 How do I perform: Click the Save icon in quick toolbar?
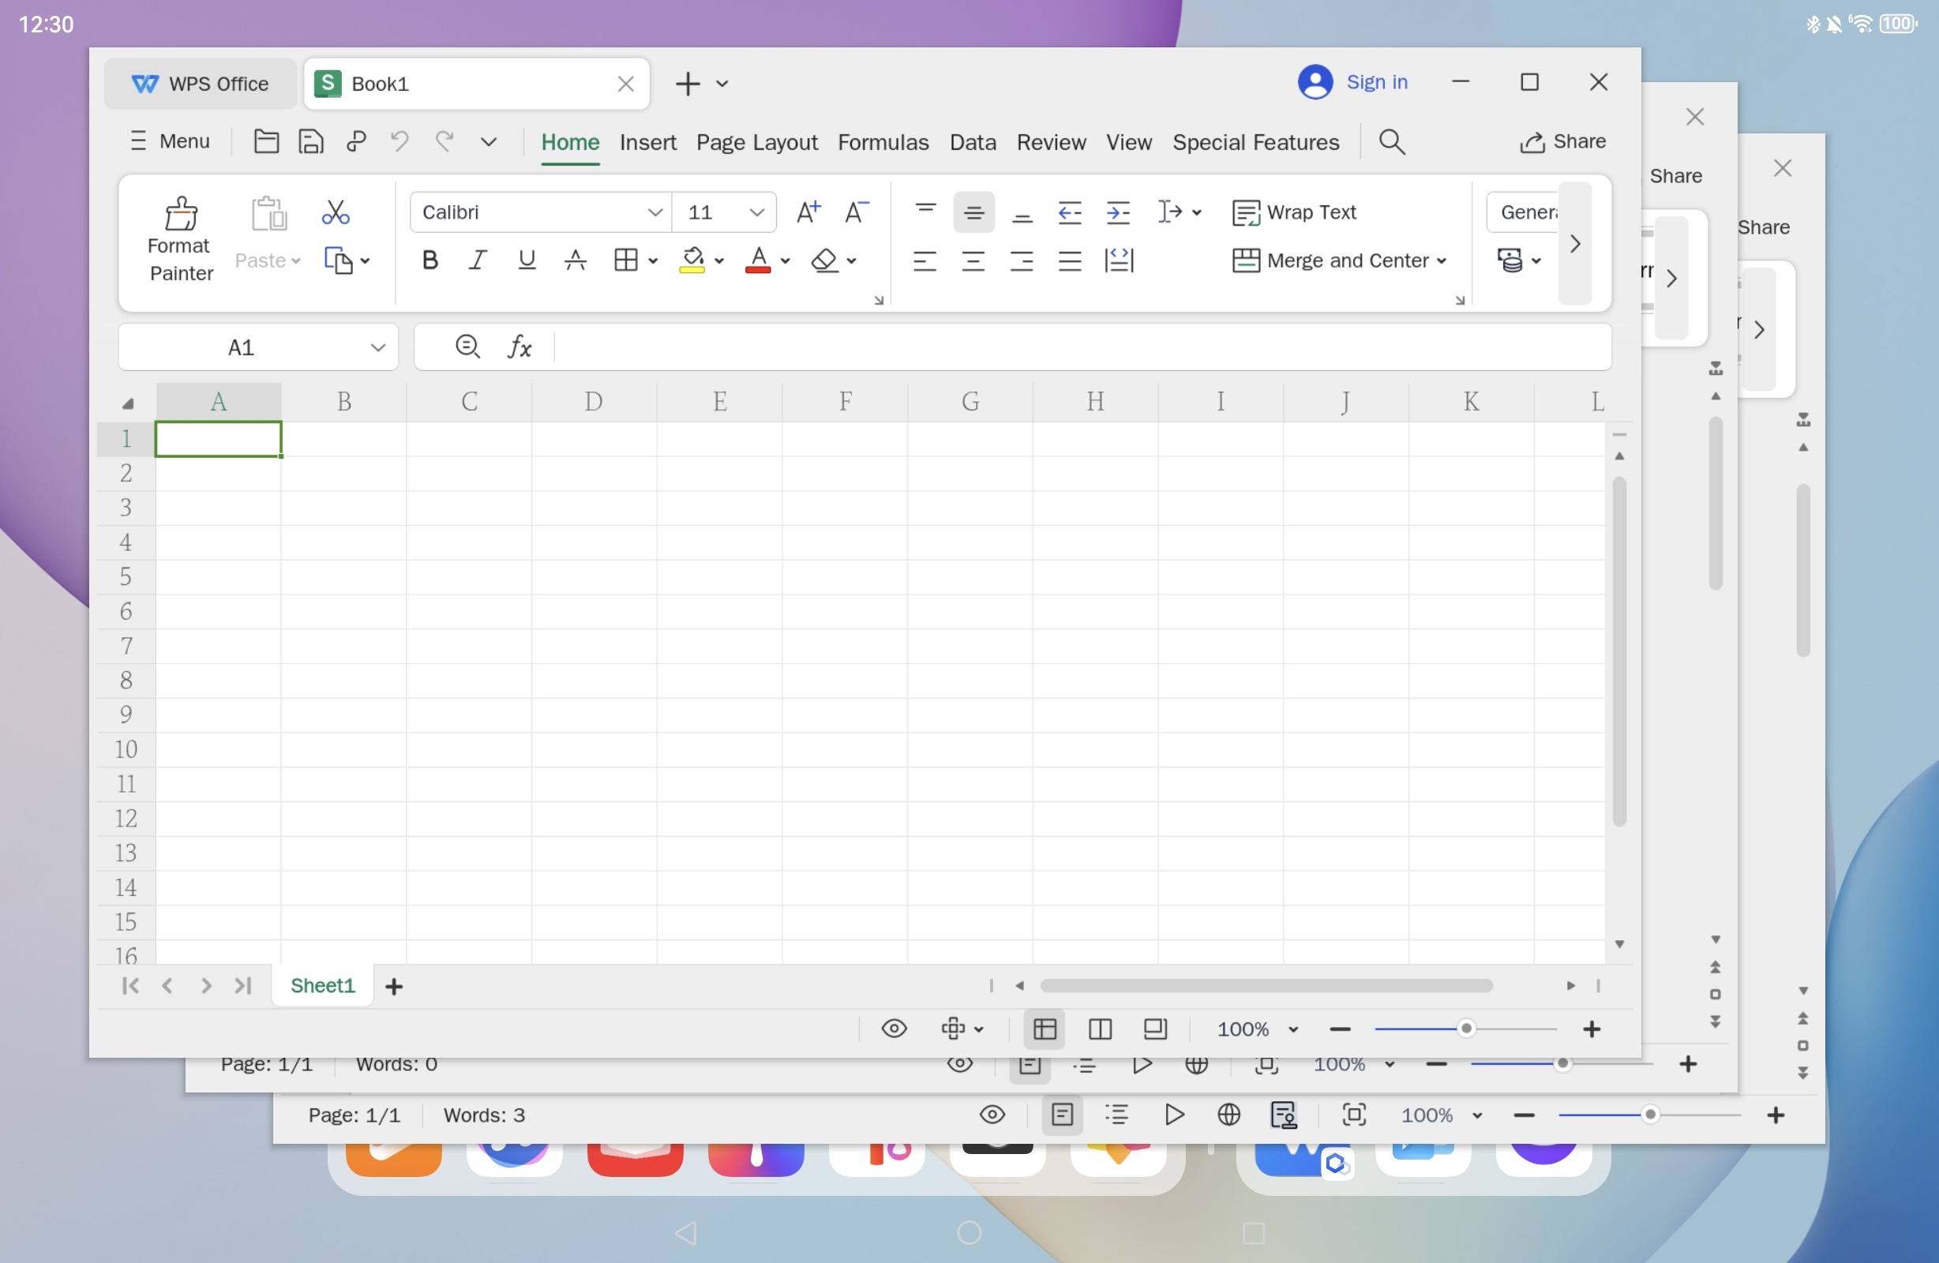(310, 142)
